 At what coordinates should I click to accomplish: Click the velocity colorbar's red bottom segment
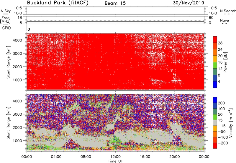click(x=215, y=146)
